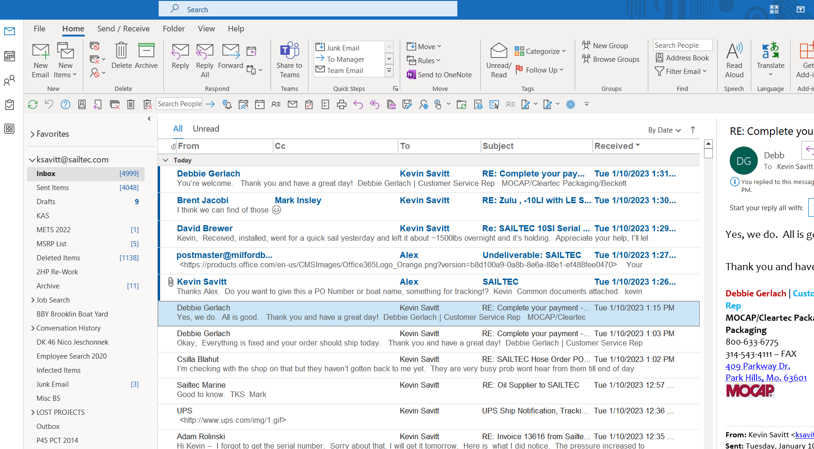Open more apps from the left sidebar
The height and width of the screenshot is (449, 814).
[x=9, y=129]
